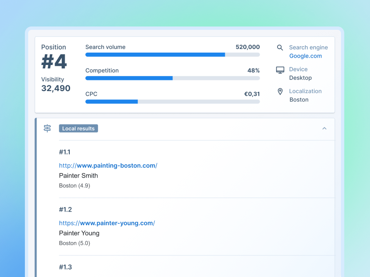Viewport: 370px width, 277px height.
Task: Collapse the Local results section via its chevron
Action: tap(324, 128)
